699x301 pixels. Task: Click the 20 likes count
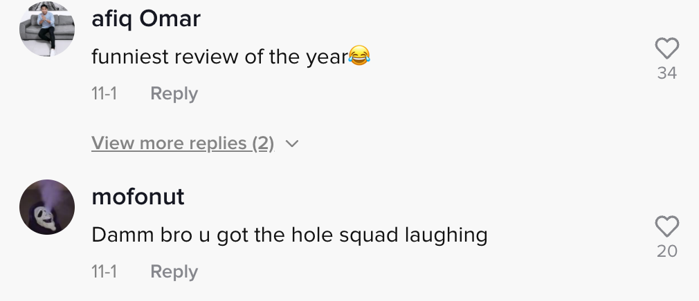[x=666, y=251]
